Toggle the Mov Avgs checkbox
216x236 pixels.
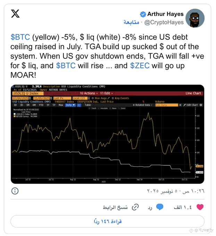click(93, 98)
